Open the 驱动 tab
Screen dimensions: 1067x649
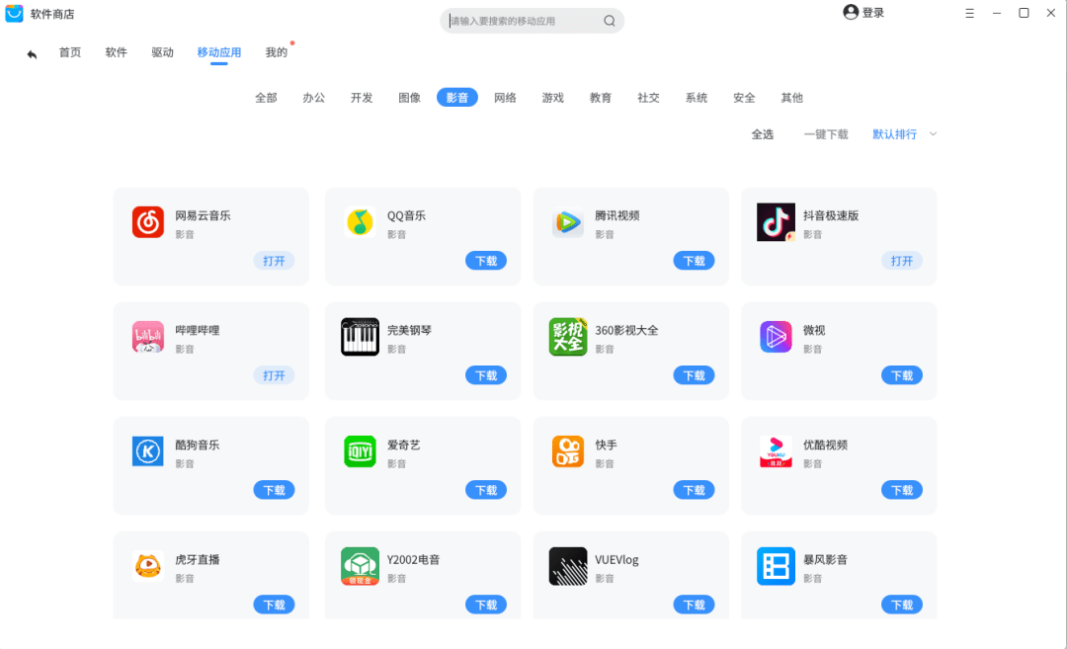163,52
